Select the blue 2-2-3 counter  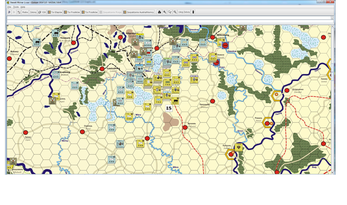pyautogui.click(x=75, y=85)
